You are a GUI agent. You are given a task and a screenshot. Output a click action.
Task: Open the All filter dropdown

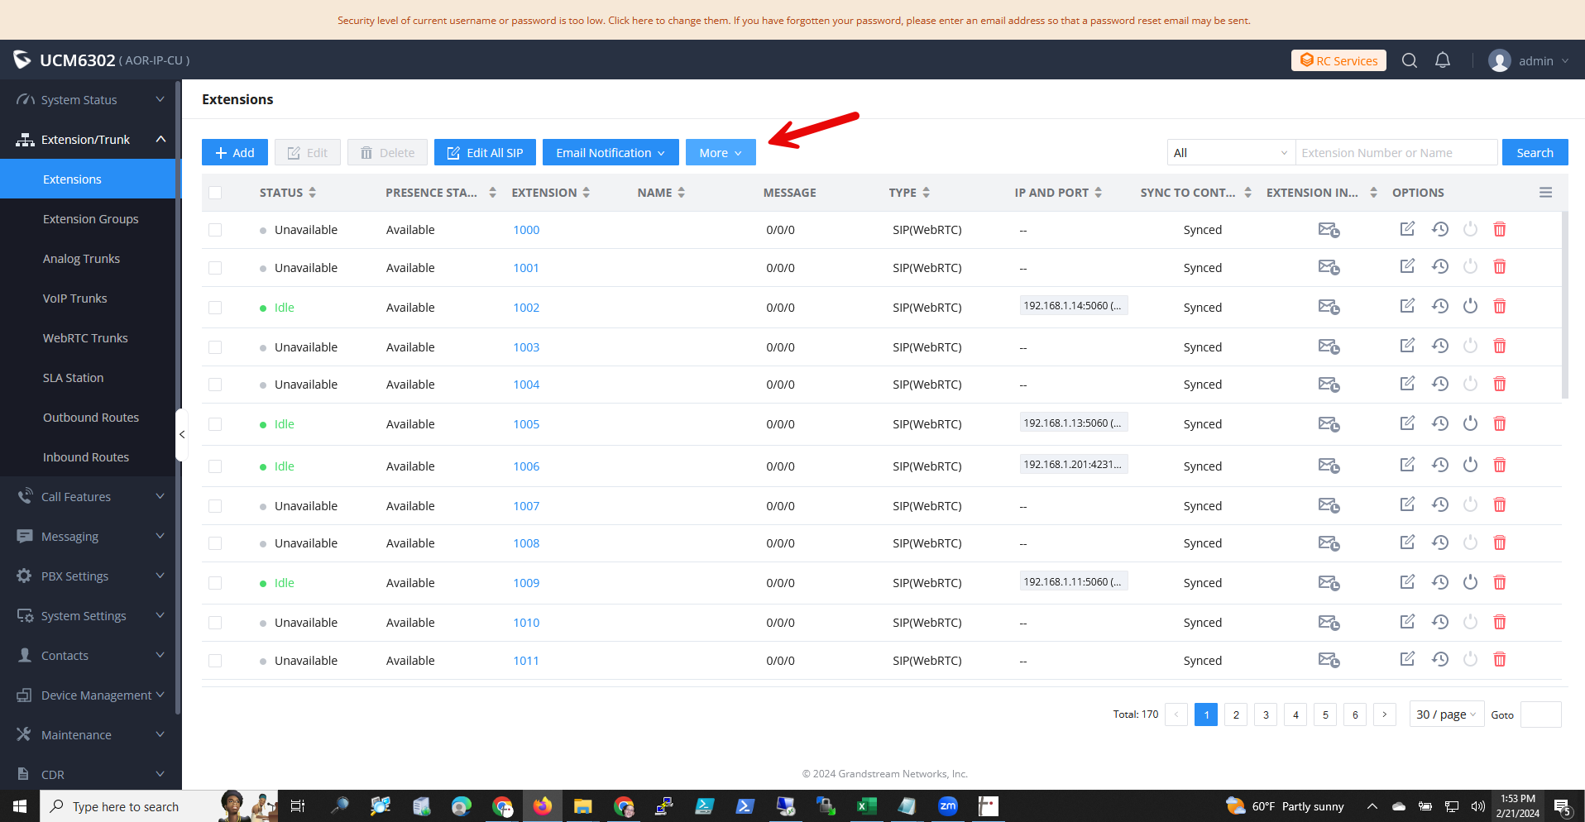pyautogui.click(x=1231, y=152)
